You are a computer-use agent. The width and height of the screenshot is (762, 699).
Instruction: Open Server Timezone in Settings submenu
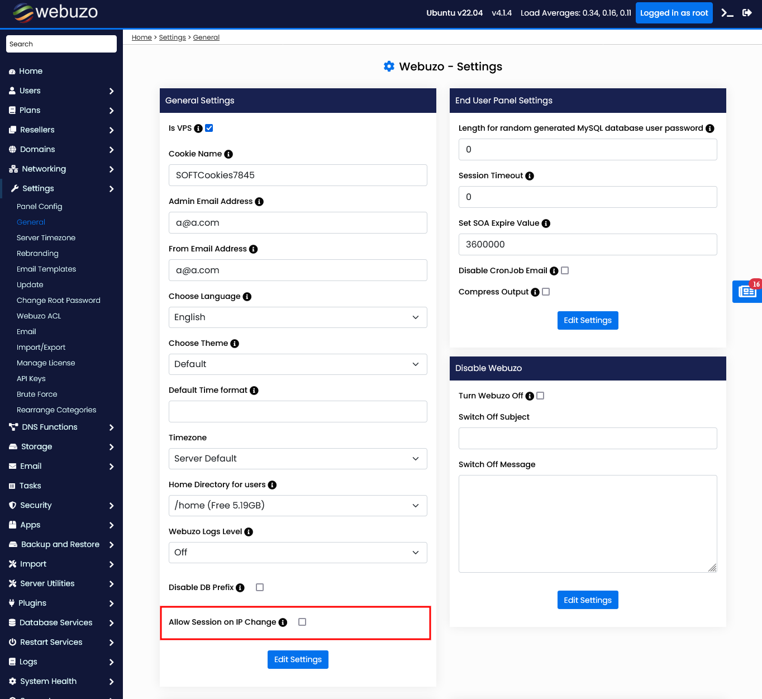coord(46,237)
